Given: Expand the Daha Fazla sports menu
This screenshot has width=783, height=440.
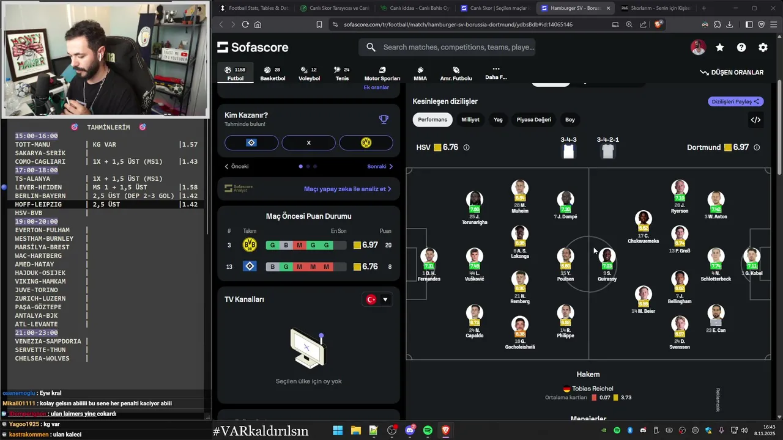Looking at the screenshot, I should point(495,73).
